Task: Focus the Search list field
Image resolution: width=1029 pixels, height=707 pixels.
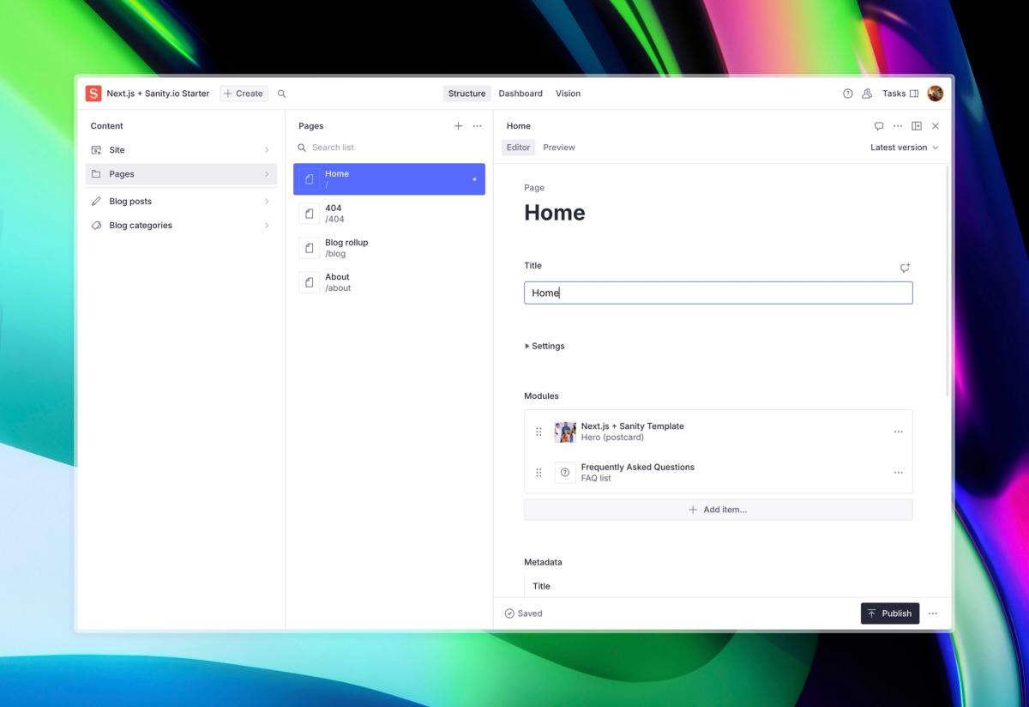Action: (x=389, y=148)
